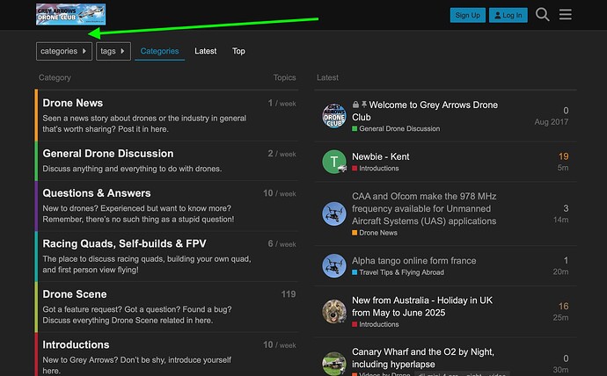Click Travel Tips & Flying Abroad tag

[x=398, y=272]
